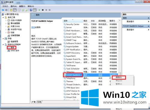
Task: Select the Smart Card service row
Action: [x=91, y=34]
